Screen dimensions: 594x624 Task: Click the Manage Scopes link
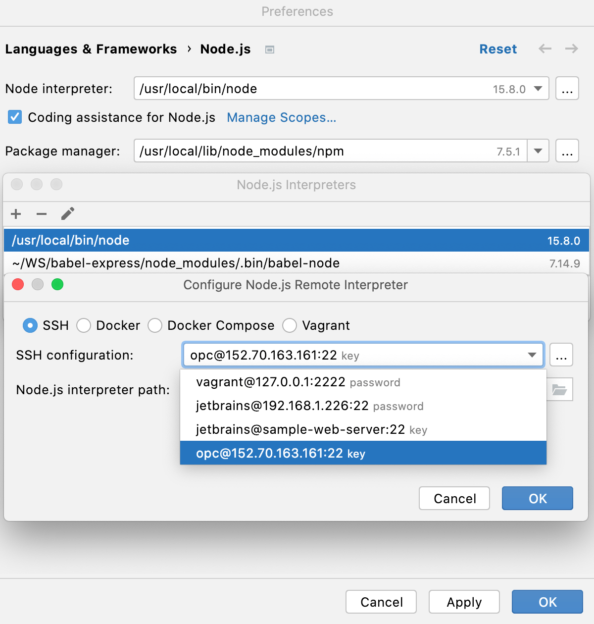[281, 118]
